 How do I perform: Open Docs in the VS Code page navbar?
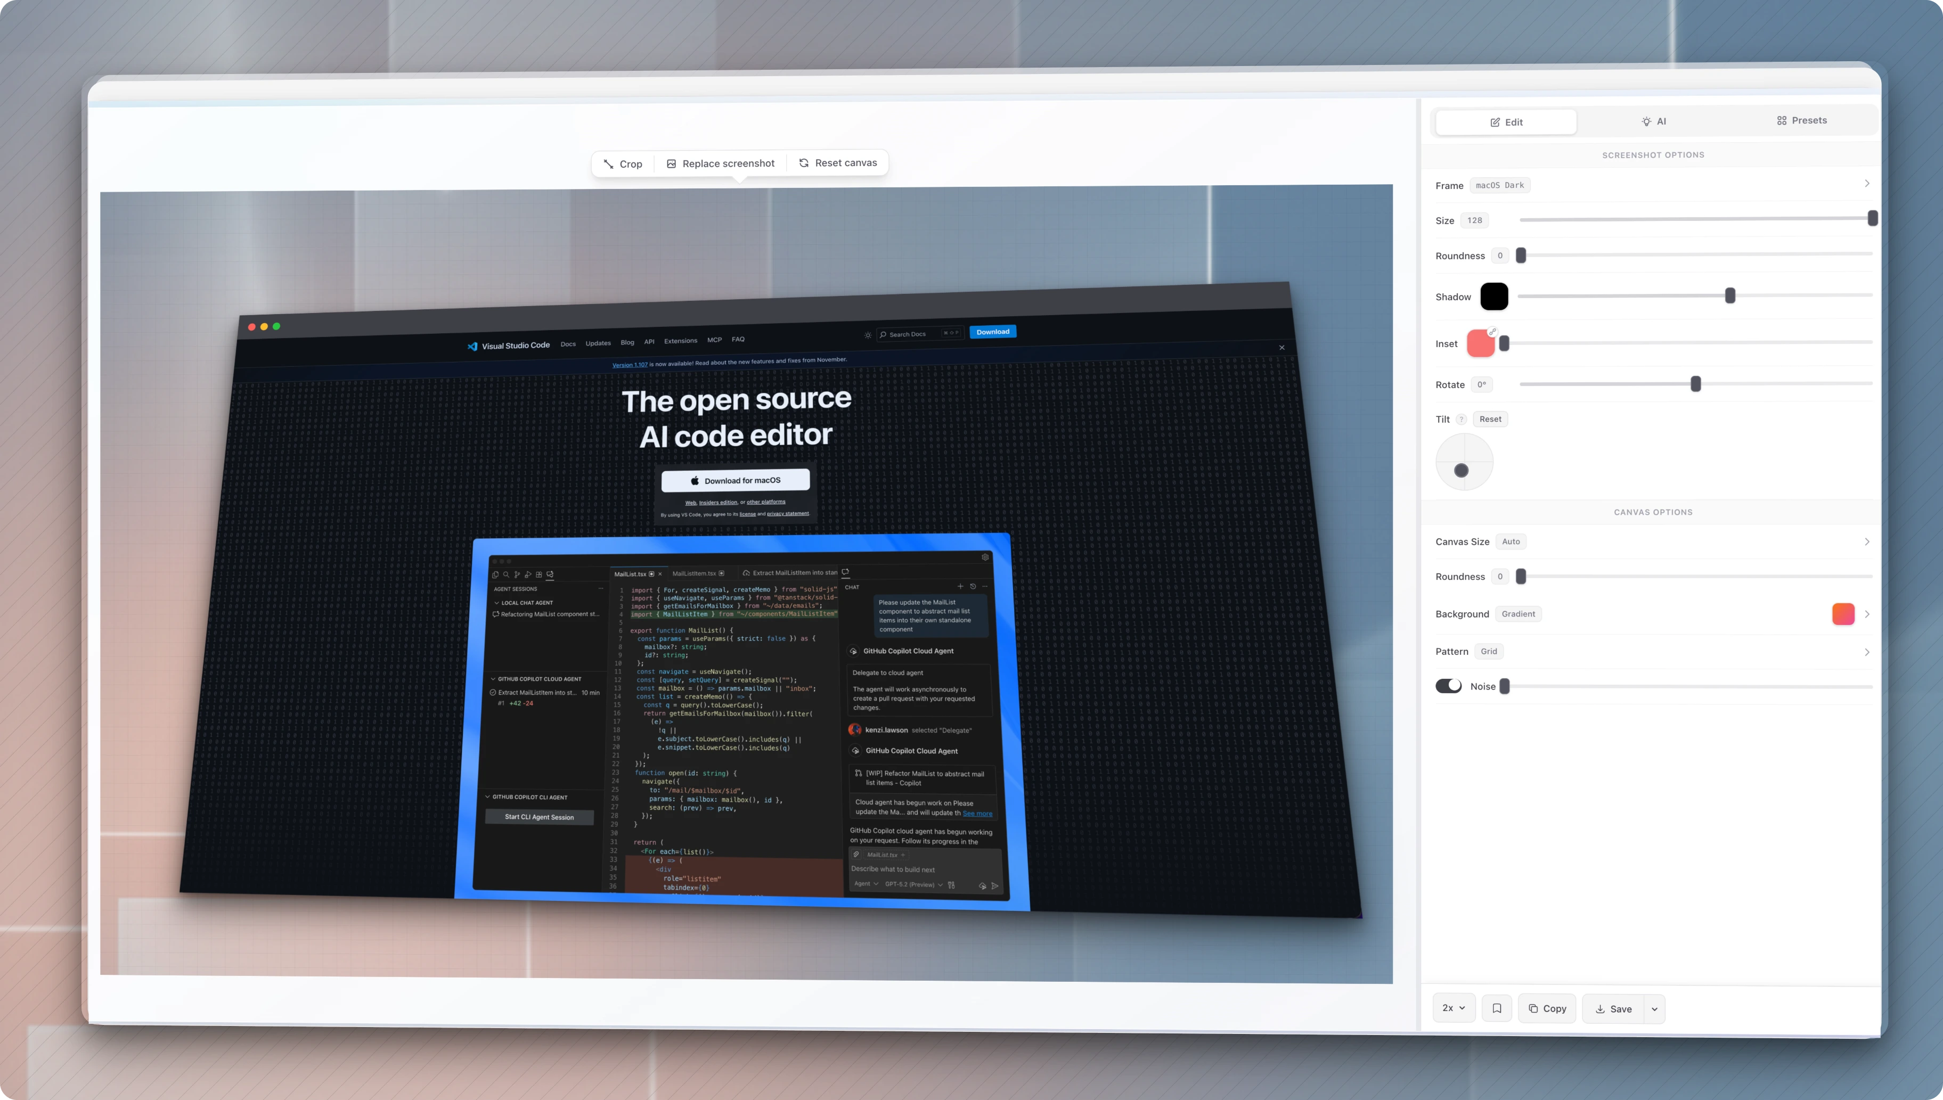(x=568, y=344)
